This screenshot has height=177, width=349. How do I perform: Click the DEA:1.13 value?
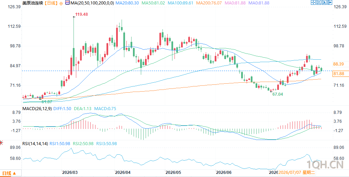82,108
